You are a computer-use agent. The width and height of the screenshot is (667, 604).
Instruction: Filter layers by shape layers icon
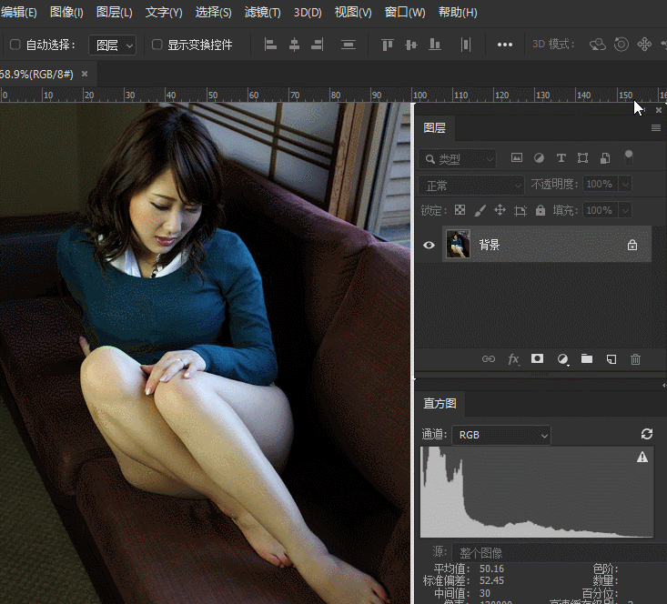[x=582, y=158]
